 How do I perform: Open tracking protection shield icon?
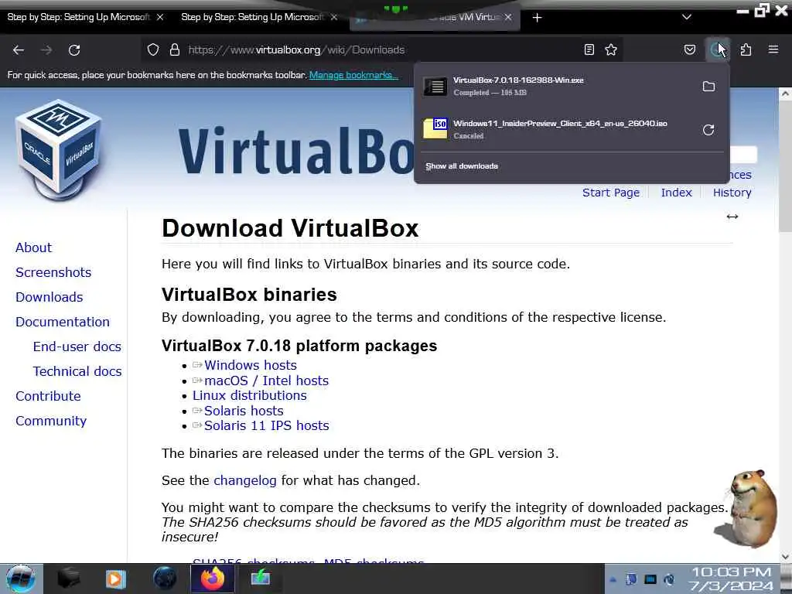153,50
